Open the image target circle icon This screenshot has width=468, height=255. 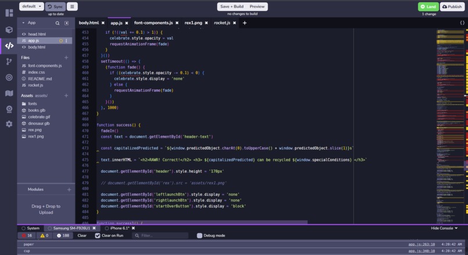pyautogui.click(x=9, y=78)
